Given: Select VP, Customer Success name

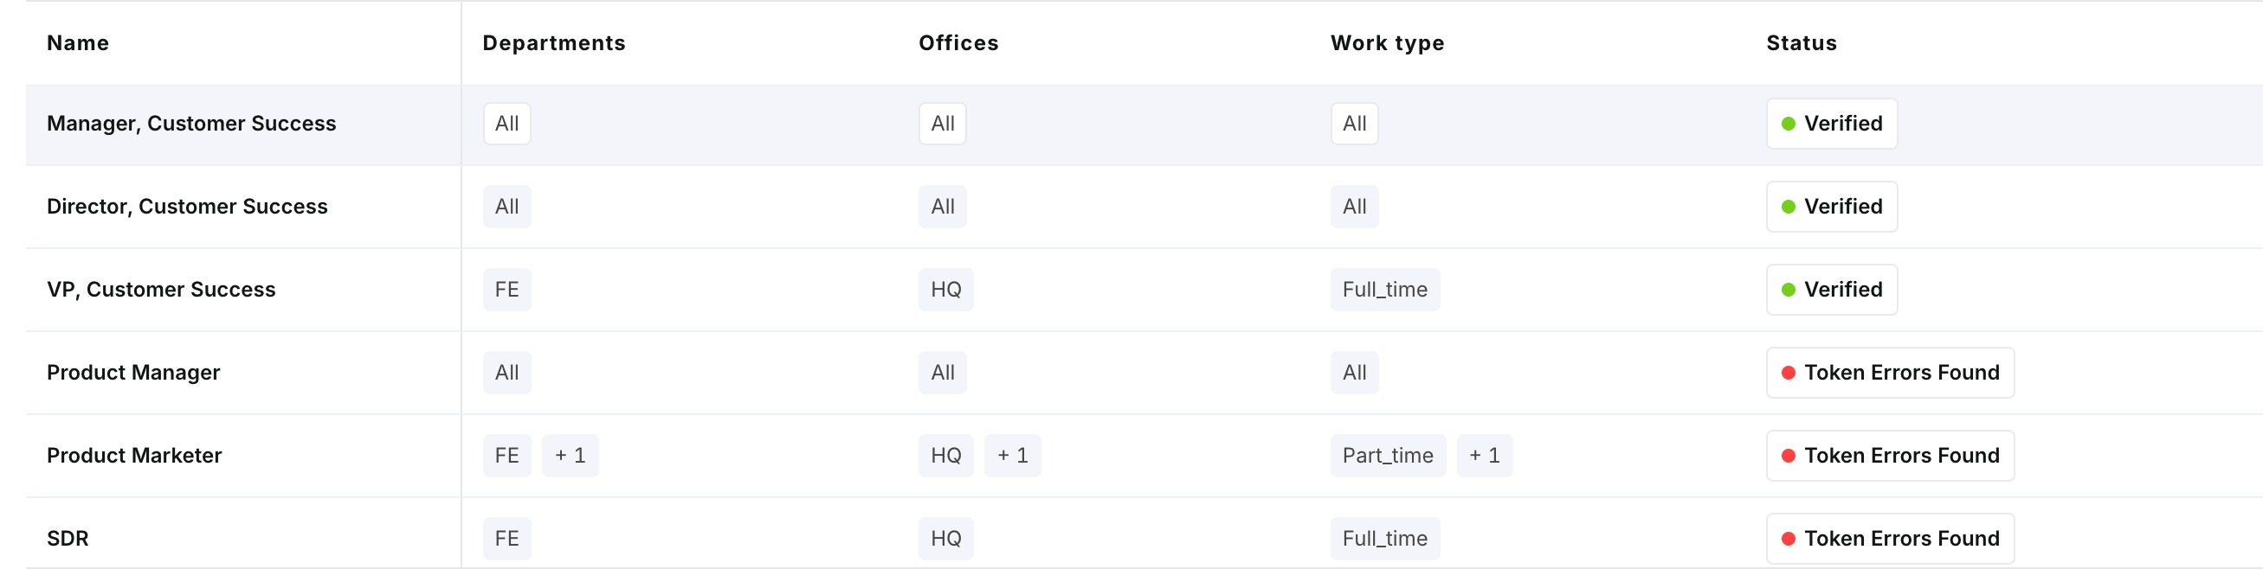Looking at the screenshot, I should pyautogui.click(x=161, y=290).
